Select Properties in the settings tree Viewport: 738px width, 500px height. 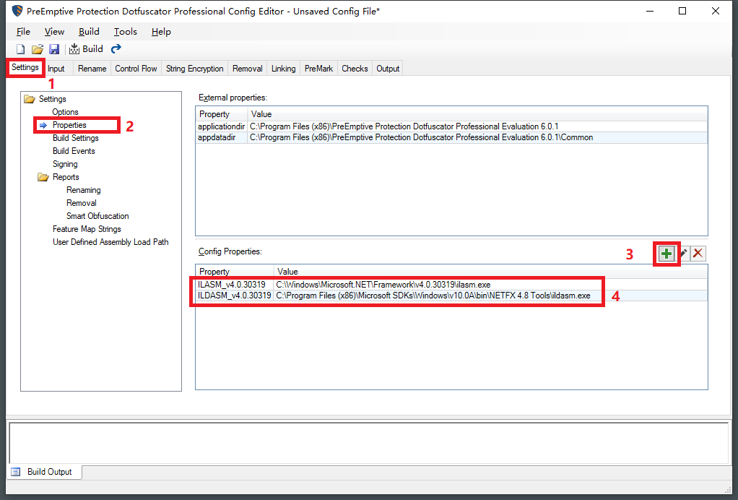click(69, 125)
